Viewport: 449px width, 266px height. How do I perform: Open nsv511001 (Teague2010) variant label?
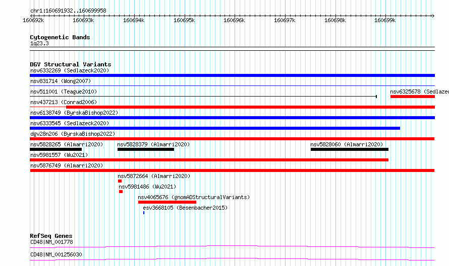coord(64,92)
